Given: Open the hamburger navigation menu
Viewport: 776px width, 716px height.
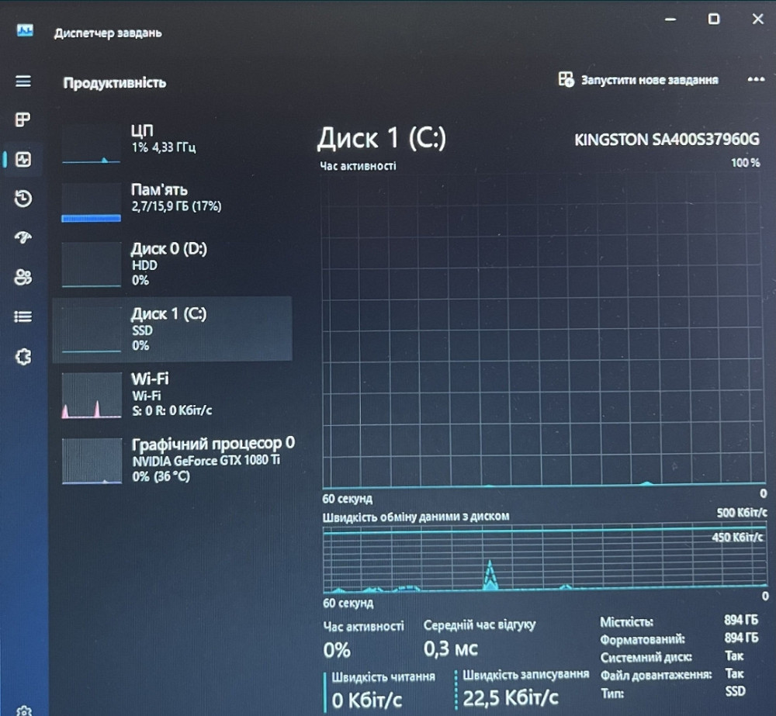Looking at the screenshot, I should pos(23,81).
